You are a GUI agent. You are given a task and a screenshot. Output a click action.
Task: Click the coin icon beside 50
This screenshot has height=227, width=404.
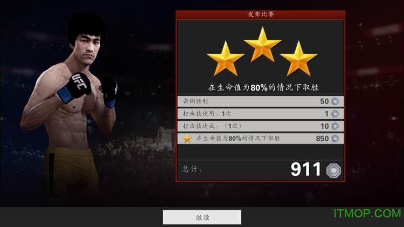[335, 101]
